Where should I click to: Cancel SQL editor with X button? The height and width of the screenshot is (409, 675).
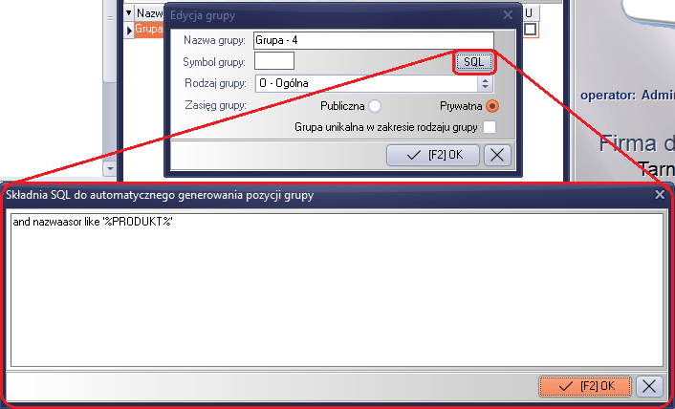click(x=649, y=386)
